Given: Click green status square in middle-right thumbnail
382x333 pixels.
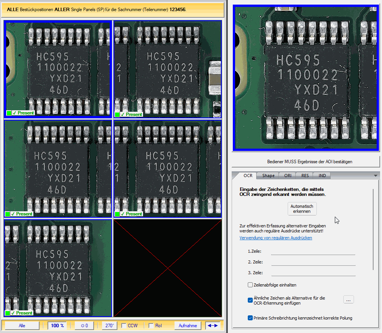Looking at the screenshot, I should 117,214.
